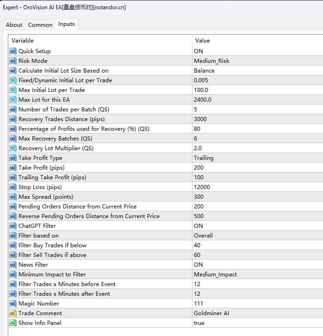Click the icon next to Quick Setup
The image size is (323, 336).
coord(13,51)
